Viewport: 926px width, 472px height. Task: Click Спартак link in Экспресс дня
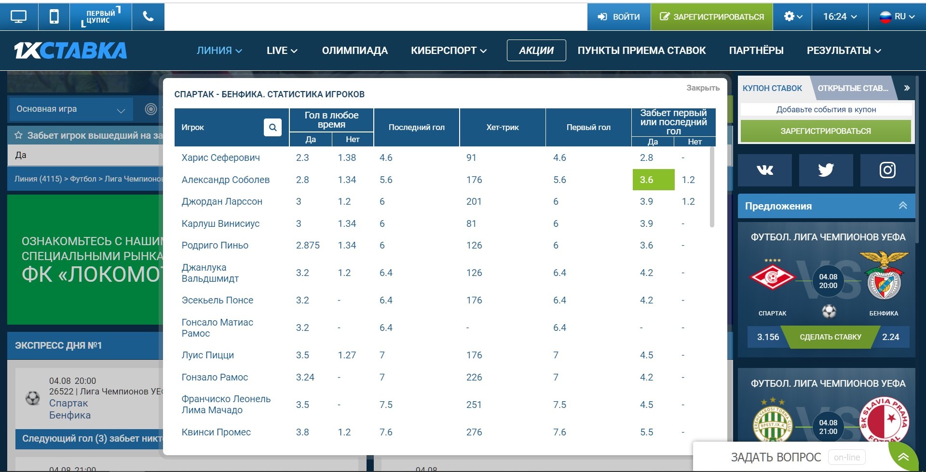pos(68,404)
